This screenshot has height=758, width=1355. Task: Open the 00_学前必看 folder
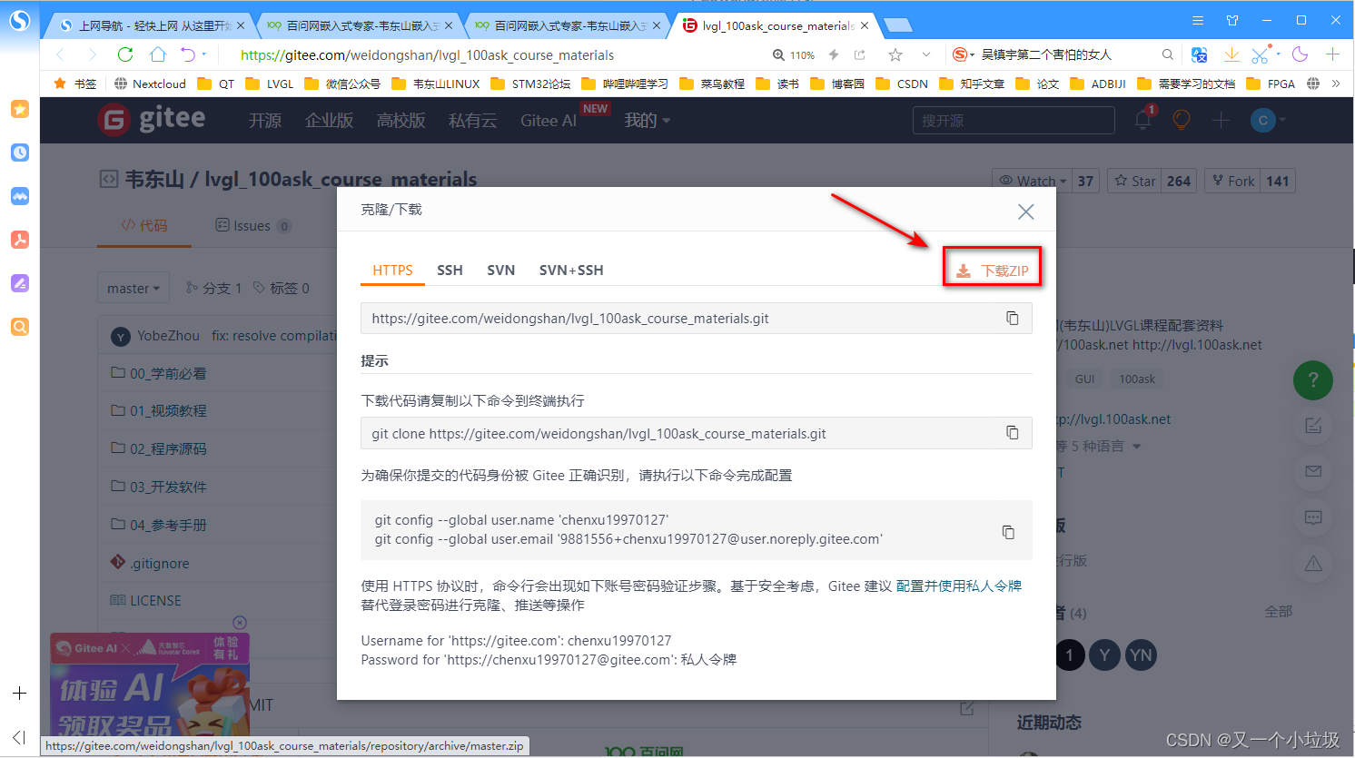167,373
